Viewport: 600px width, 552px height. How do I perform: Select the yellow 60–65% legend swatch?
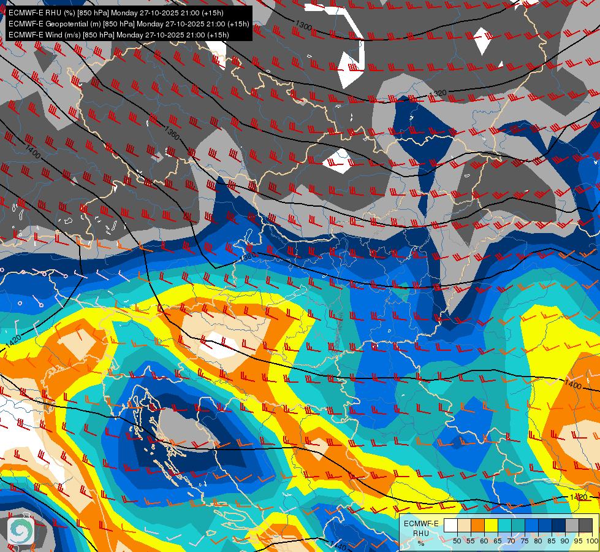tap(491, 526)
